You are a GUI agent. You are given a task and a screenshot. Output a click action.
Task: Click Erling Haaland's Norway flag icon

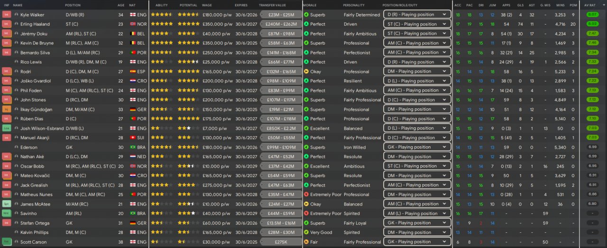[x=132, y=24]
